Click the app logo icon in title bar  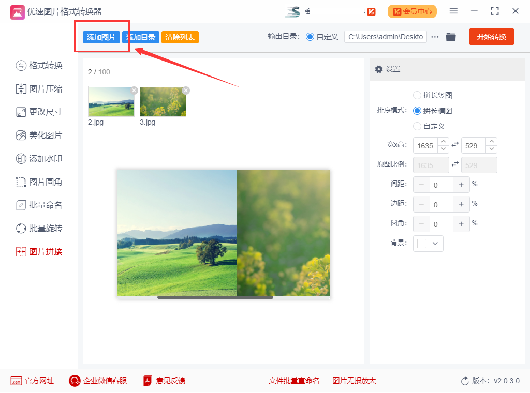tap(18, 12)
